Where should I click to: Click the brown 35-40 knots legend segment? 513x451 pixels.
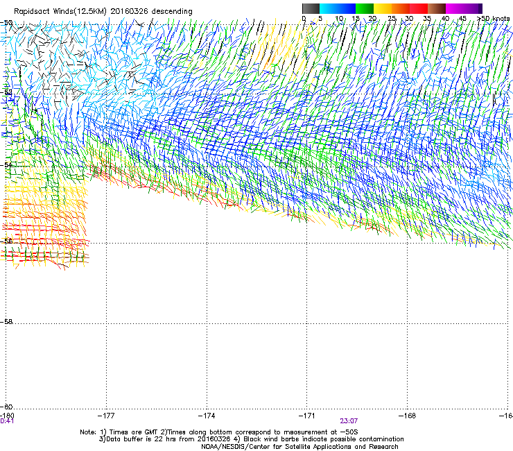point(437,8)
